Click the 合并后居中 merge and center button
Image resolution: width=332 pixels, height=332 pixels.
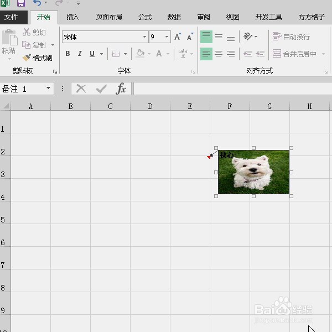click(294, 54)
